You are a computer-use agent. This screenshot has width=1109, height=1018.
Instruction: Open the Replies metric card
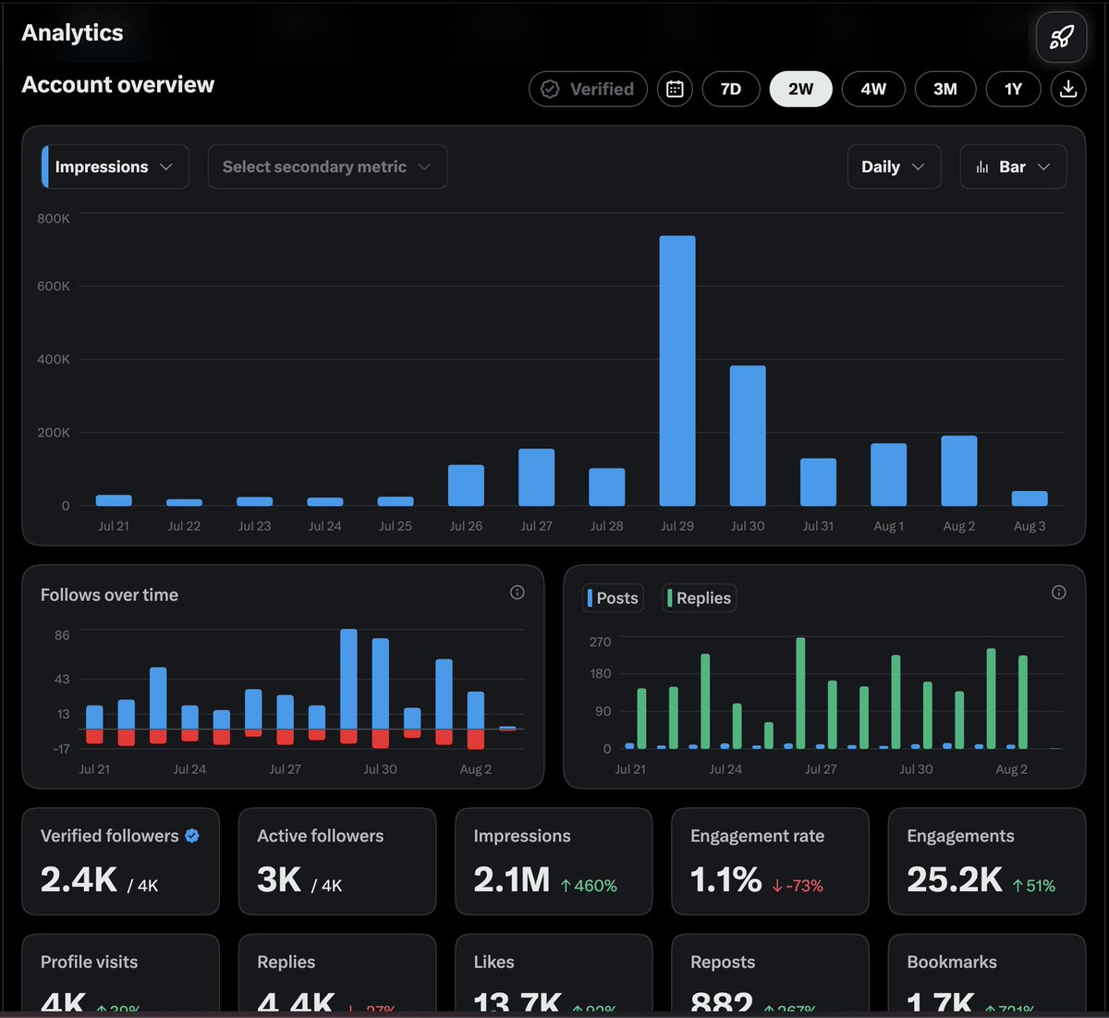click(337, 975)
